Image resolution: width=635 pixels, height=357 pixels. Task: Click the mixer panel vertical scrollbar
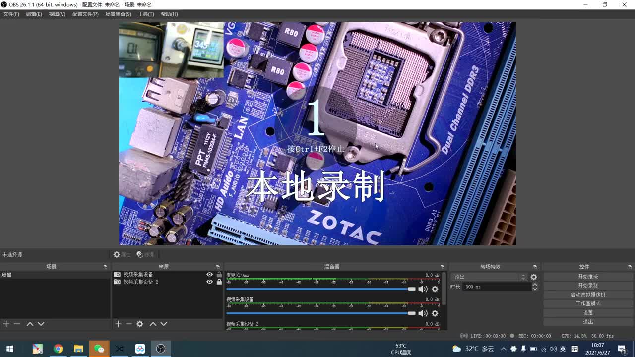444,289
